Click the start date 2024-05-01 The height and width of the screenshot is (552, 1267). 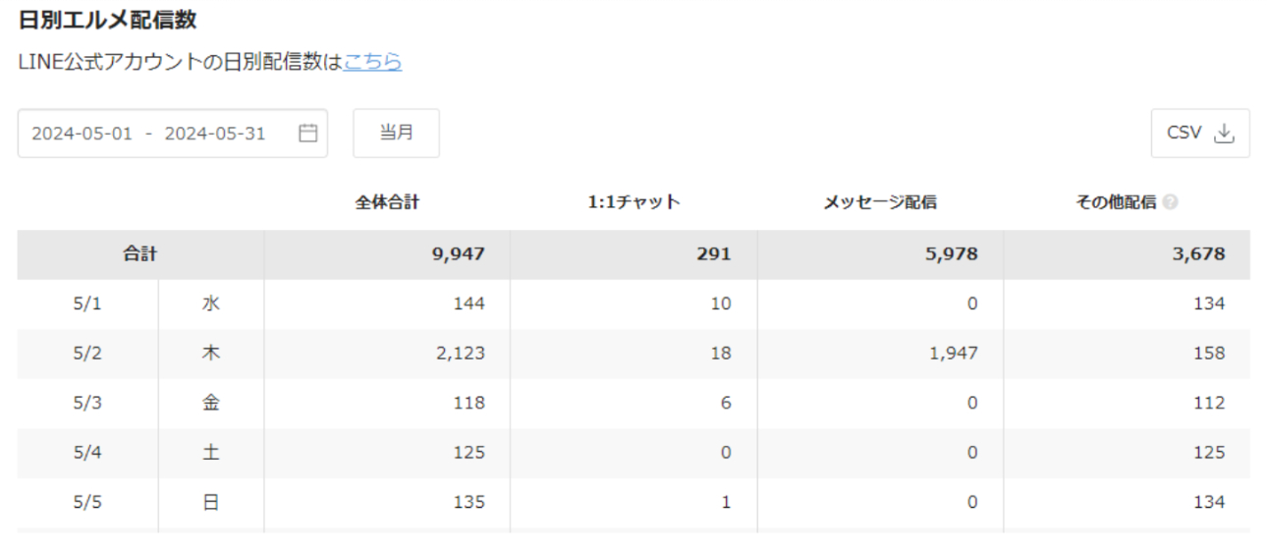pos(82,134)
